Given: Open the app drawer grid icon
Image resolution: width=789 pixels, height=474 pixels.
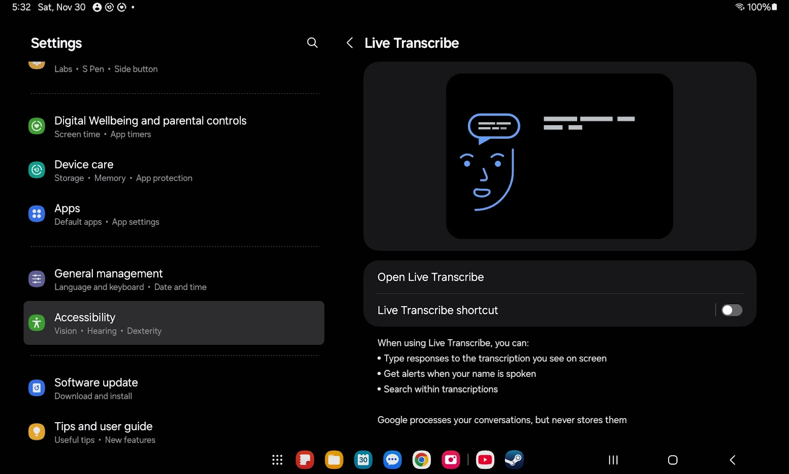Looking at the screenshot, I should [277, 460].
